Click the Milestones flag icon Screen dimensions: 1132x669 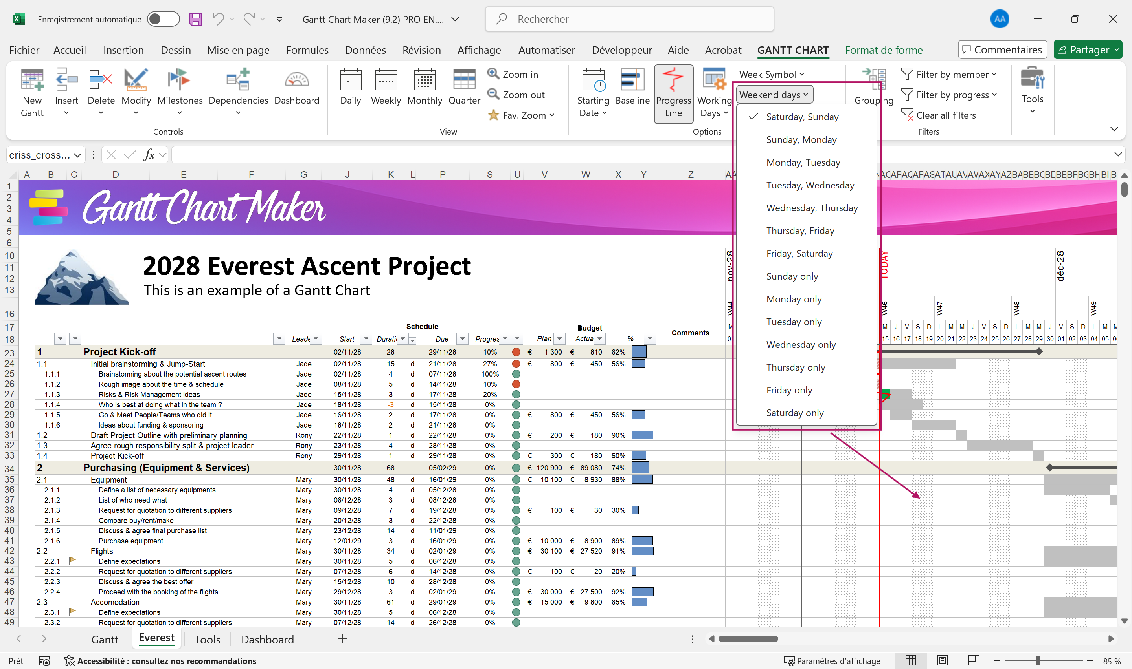tap(179, 80)
